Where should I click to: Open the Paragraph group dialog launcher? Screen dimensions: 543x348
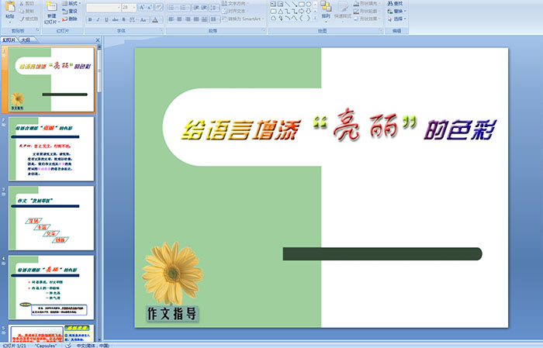pyautogui.click(x=264, y=30)
